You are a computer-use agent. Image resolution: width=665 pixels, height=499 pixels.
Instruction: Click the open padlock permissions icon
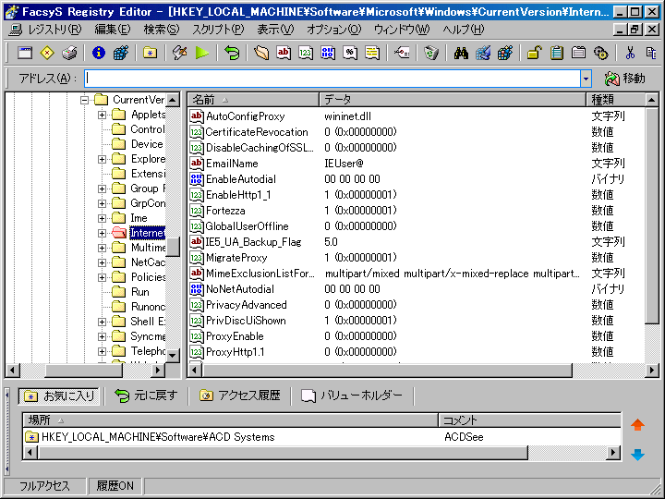[534, 53]
